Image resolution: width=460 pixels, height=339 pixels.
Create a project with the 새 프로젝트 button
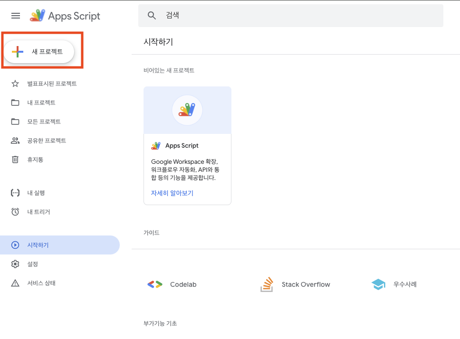click(x=39, y=52)
